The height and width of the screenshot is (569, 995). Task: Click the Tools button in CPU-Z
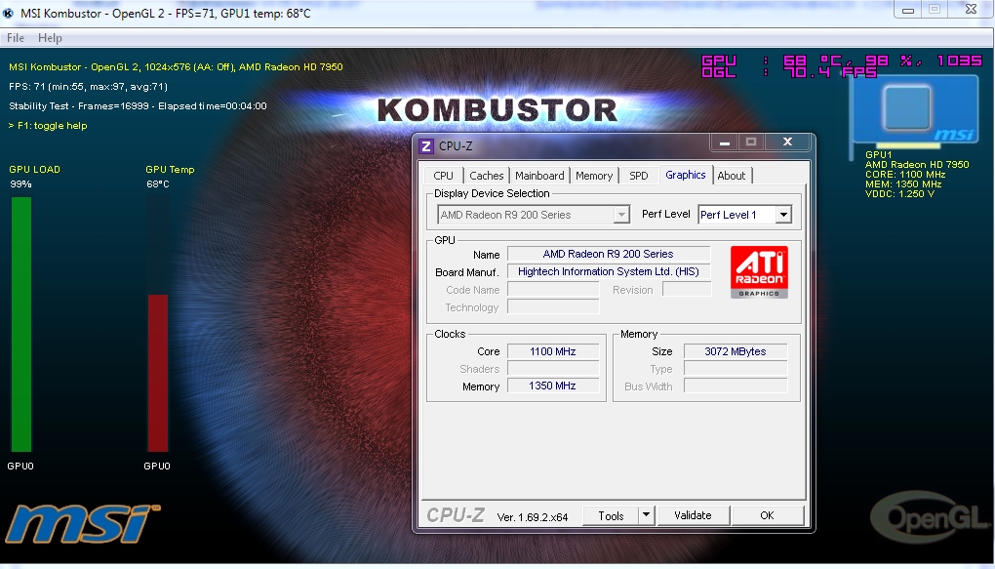[x=611, y=515]
